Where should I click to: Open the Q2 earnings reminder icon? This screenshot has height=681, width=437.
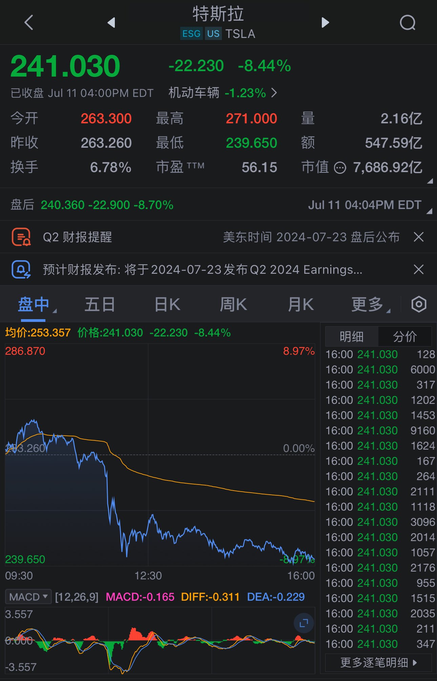point(21,237)
